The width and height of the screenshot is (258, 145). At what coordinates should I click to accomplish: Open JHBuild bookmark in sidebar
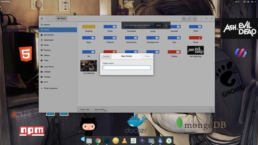pos(58,72)
